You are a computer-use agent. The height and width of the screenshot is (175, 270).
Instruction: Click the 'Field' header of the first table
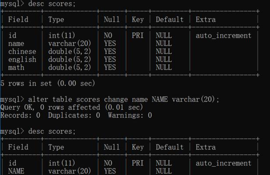coord(18,19)
